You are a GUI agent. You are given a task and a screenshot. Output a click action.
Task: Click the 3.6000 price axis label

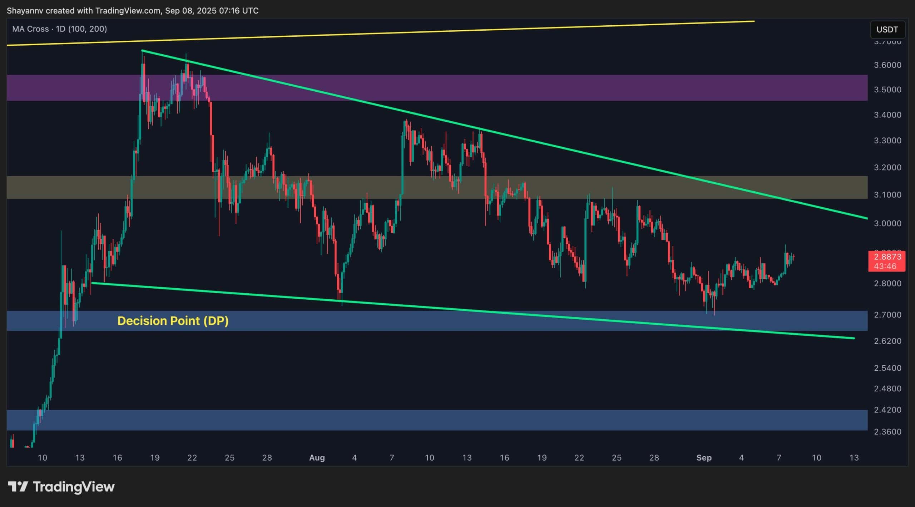(887, 65)
